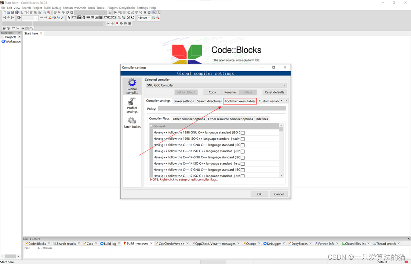Open the Settings menu in the menu bar

142,8
